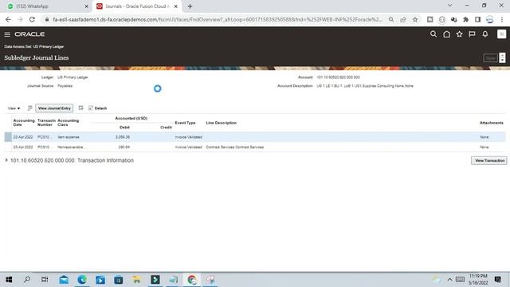
Task: Open the watchlist flag icon
Action: [x=472, y=33]
